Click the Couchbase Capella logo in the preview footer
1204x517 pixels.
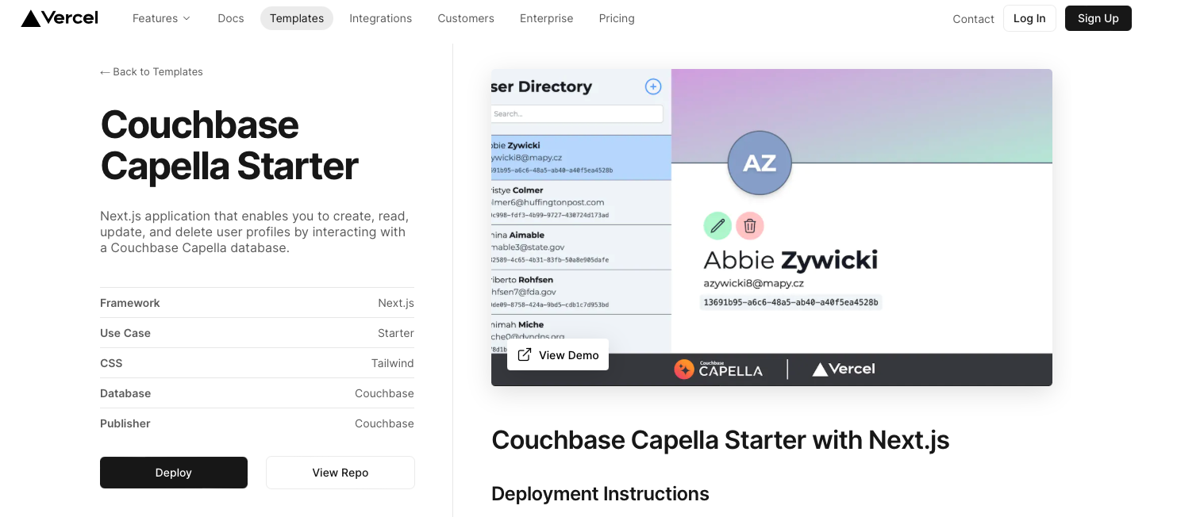[x=717, y=369]
